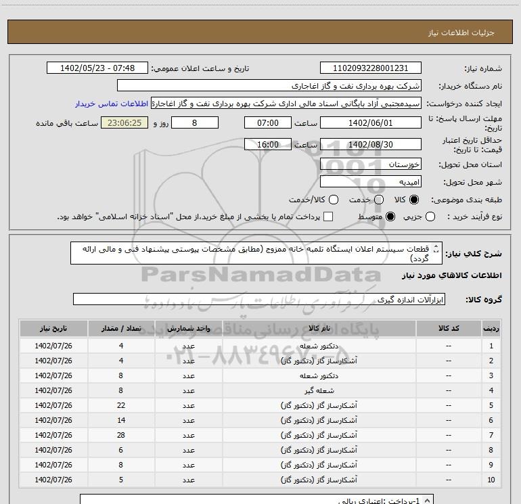Select the کالا/خدمت radio button
Viewport: 521px width, 504px height.
(x=334, y=200)
